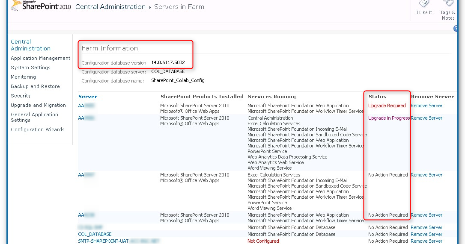Viewport: 465px width, 244px height.
Task: Open Central Administration breadcrumb link
Action: pos(110,7)
